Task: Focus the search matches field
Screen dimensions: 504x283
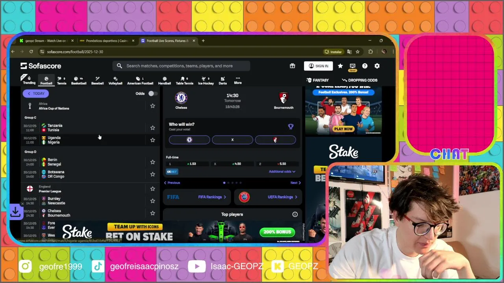Action: pyautogui.click(x=181, y=66)
